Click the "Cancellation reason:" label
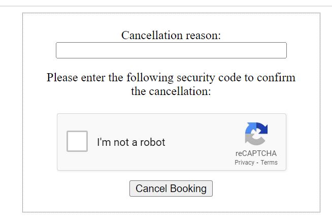 tap(171, 35)
